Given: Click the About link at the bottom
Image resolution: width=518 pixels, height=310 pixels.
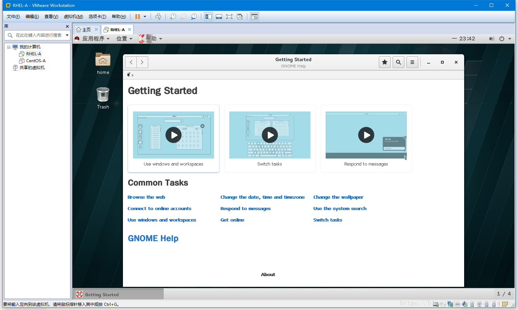Looking at the screenshot, I should point(268,275).
